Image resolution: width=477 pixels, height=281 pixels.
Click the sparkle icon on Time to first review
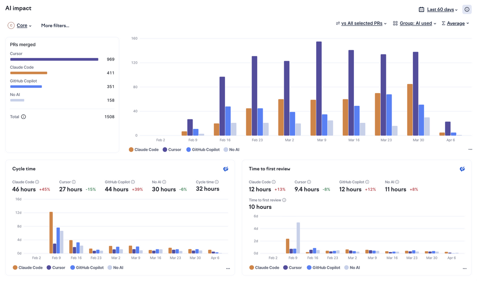click(x=462, y=169)
